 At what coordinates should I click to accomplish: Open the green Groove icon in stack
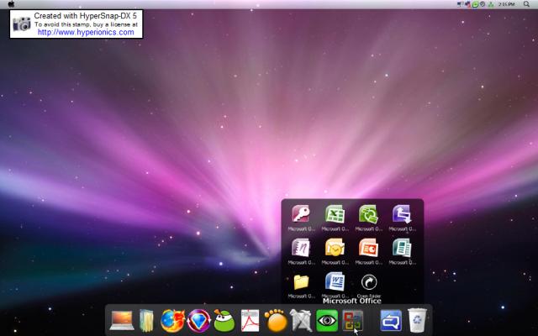368,214
